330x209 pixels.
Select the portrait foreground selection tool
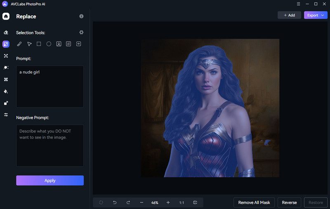click(59, 44)
